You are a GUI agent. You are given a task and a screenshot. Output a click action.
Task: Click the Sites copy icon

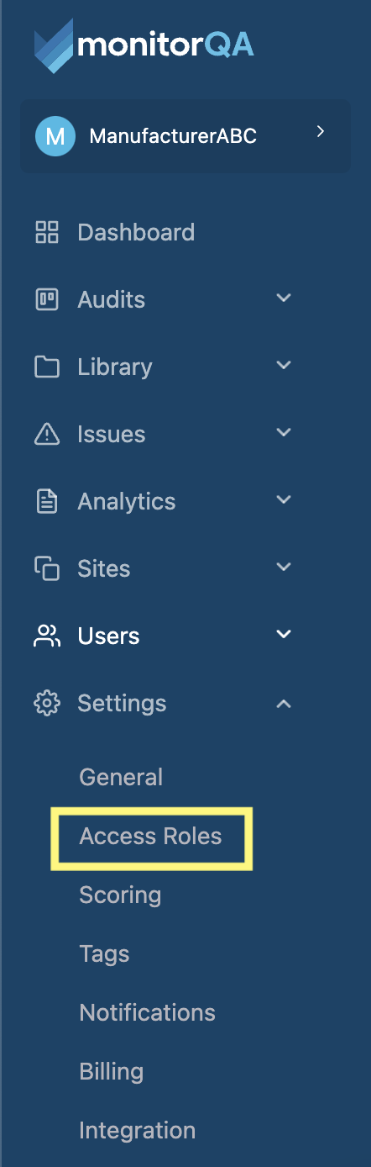pyautogui.click(x=47, y=568)
